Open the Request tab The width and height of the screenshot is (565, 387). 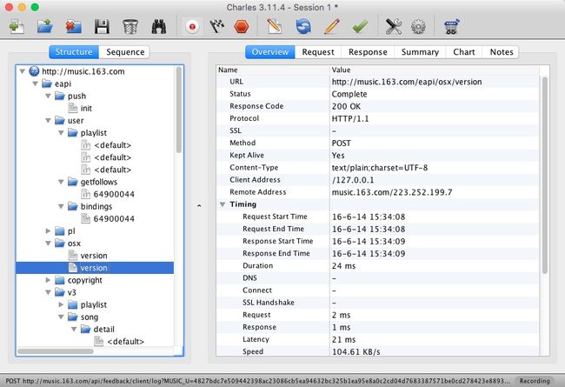(x=318, y=52)
